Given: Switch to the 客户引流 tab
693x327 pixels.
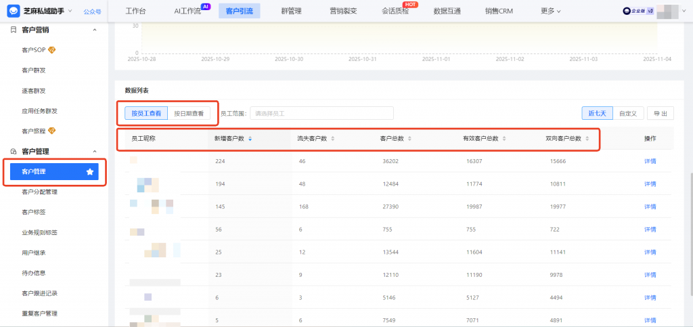Looking at the screenshot, I should point(239,11).
